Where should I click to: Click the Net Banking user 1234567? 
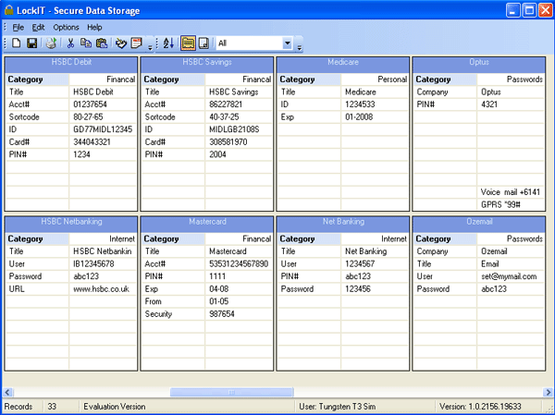[360, 264]
